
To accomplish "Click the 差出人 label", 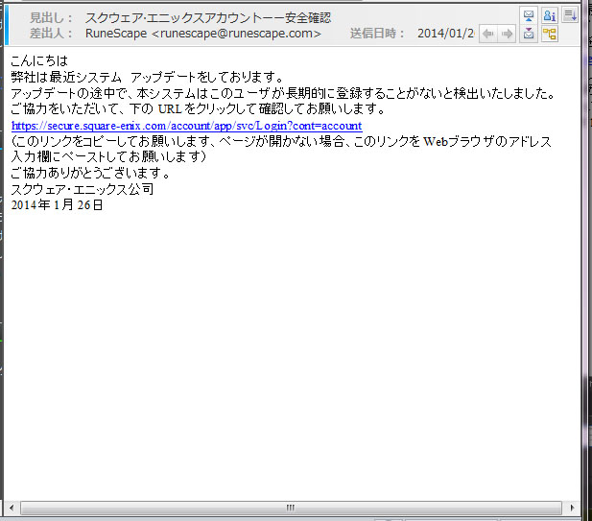I will (x=51, y=34).
